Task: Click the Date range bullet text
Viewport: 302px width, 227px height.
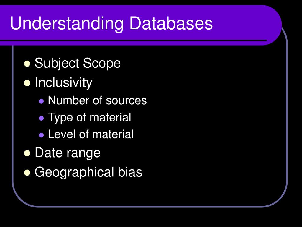Action: point(68,153)
